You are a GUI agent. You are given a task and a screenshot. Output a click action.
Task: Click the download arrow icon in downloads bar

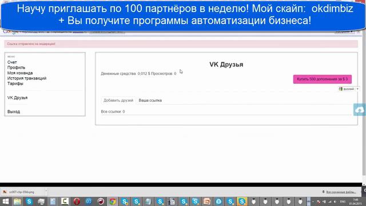pos(323,192)
